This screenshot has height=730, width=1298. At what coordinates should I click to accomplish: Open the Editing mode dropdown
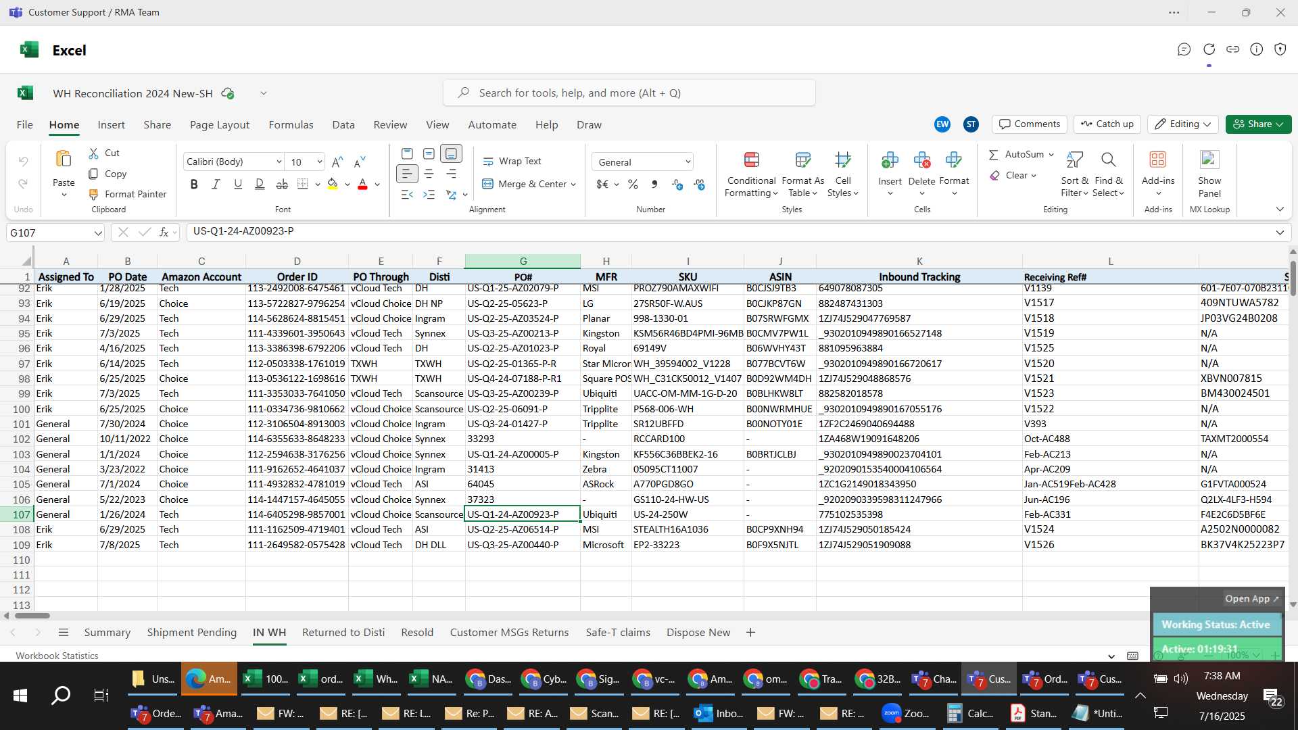(x=1183, y=124)
